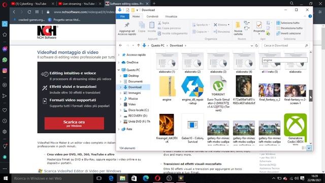Click the Incolla paste icon
The width and height of the screenshot is (325, 183).
point(152,25)
